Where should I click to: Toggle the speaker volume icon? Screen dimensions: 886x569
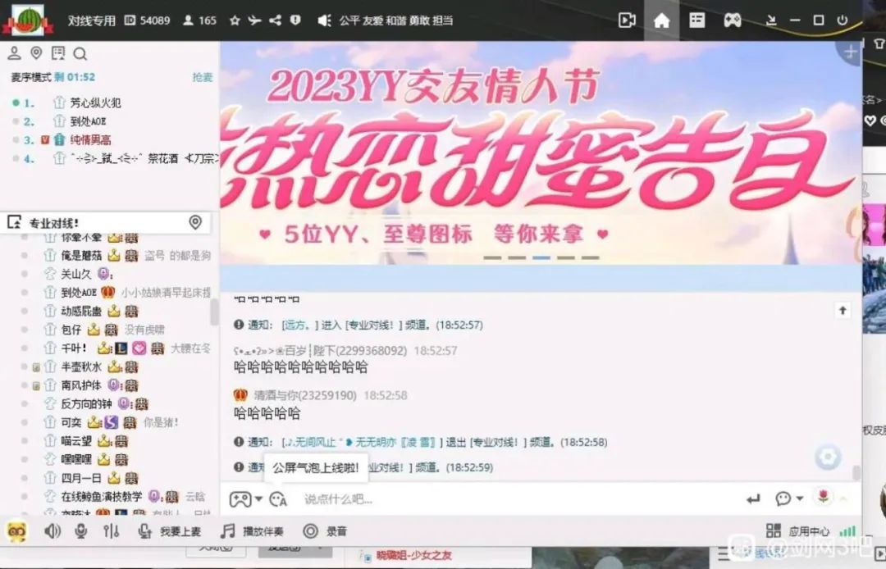[52, 531]
